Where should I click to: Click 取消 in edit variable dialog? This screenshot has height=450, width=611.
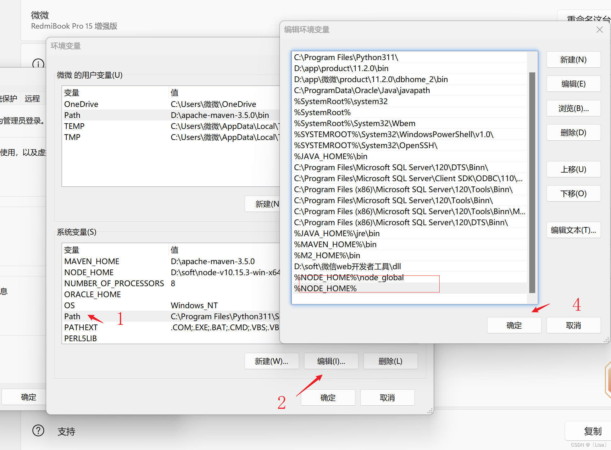click(x=573, y=325)
